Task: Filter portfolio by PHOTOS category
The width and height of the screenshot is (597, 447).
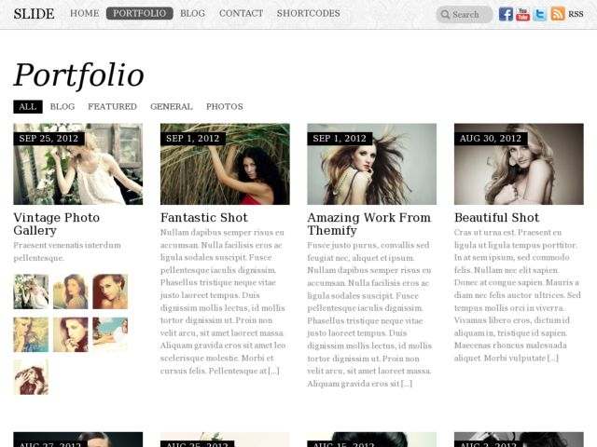Action: click(x=225, y=106)
